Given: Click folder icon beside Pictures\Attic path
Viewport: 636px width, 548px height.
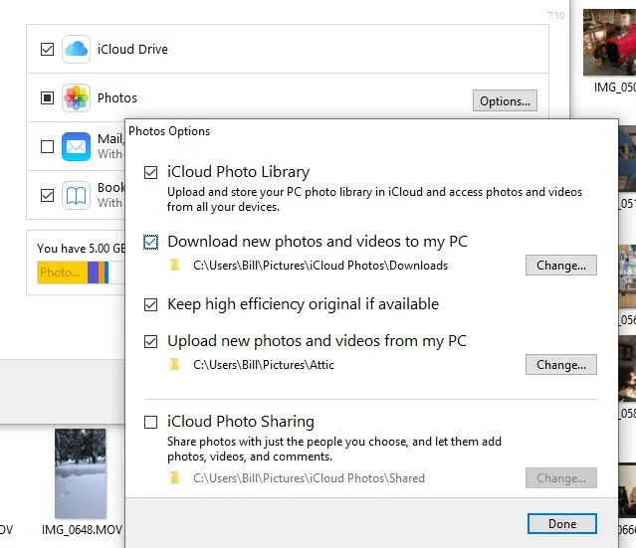Looking at the screenshot, I should pos(175,364).
